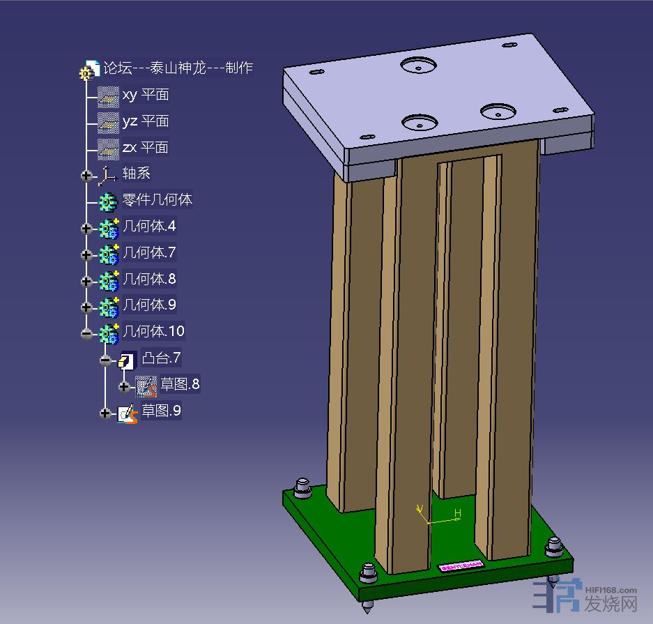The width and height of the screenshot is (653, 624).
Task: Click the 凸台.7 pad feature icon
Action: [127, 360]
